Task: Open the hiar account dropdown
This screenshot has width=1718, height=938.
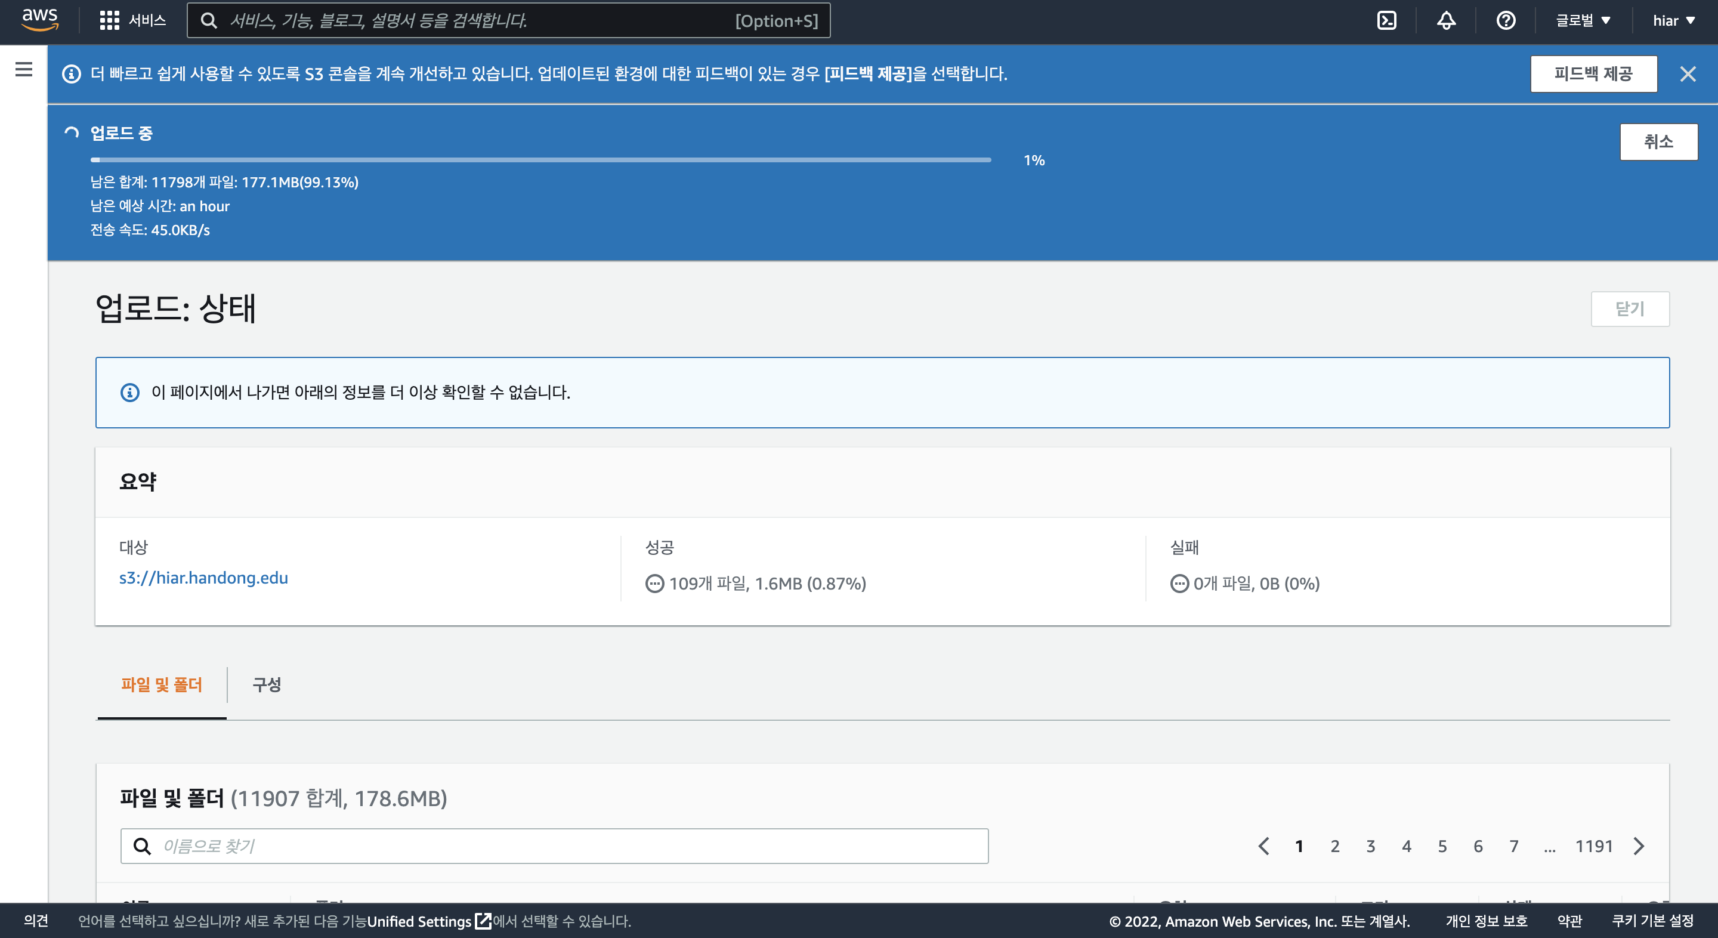Action: [x=1673, y=21]
